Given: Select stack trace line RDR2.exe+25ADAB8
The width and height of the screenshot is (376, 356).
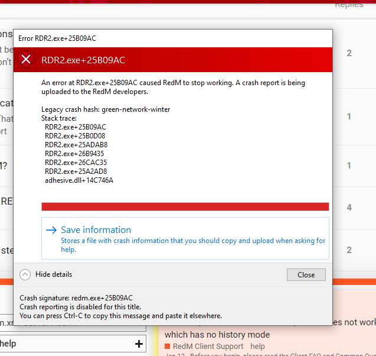Looking at the screenshot, I should pyautogui.click(x=76, y=145).
